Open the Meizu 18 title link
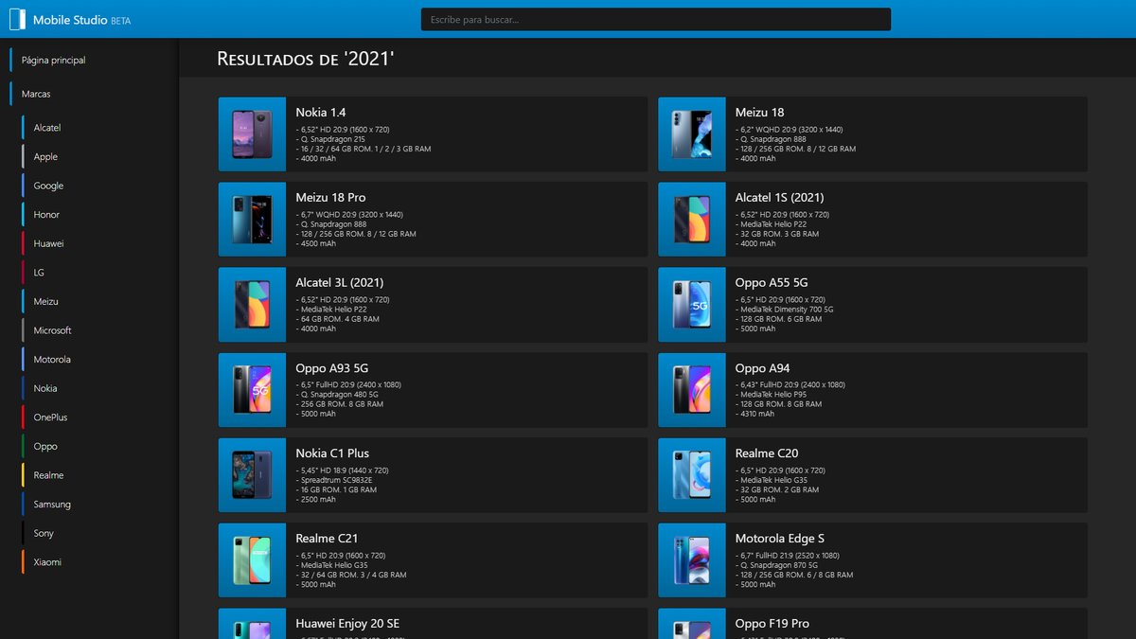Screen dimensions: 1136x639 (760, 113)
